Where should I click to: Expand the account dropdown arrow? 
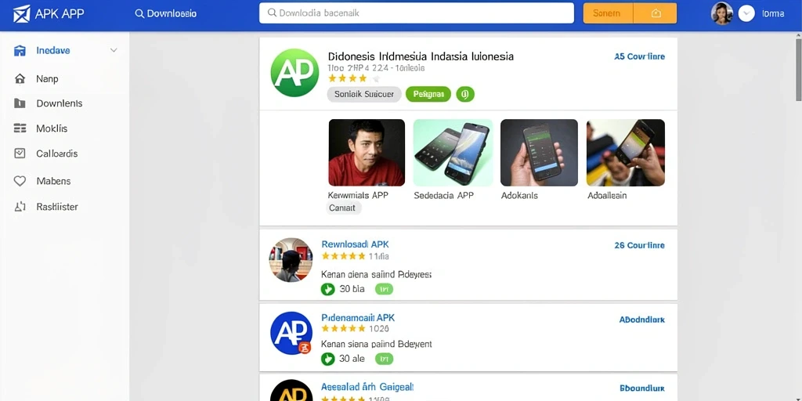746,13
